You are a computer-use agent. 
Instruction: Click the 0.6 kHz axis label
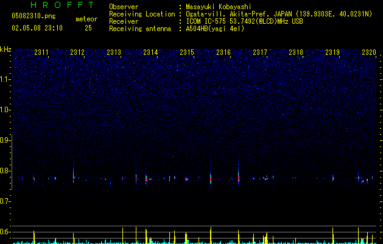pos(5,232)
